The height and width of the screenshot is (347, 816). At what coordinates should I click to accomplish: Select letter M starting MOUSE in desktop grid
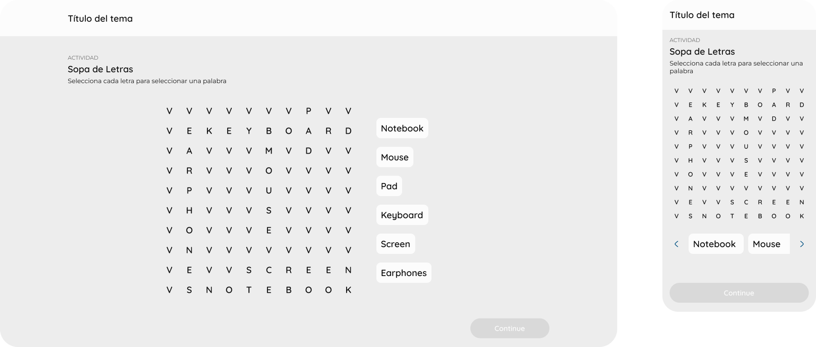[x=269, y=151]
